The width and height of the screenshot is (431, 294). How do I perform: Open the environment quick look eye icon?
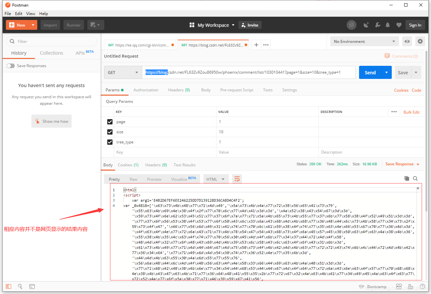click(x=407, y=41)
